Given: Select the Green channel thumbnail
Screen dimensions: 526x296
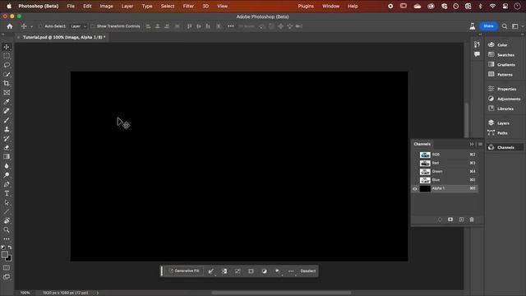Looking at the screenshot, I should coord(425,172).
